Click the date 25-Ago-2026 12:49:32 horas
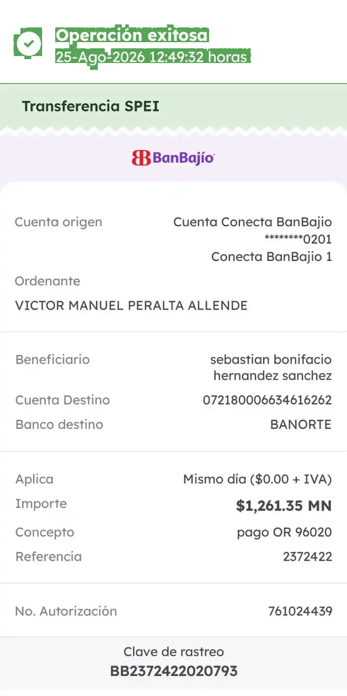Viewport: 347px width, 696px height. coord(151,57)
